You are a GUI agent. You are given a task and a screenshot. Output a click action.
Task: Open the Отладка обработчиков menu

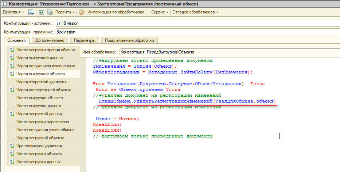pyautogui.click(x=195, y=12)
